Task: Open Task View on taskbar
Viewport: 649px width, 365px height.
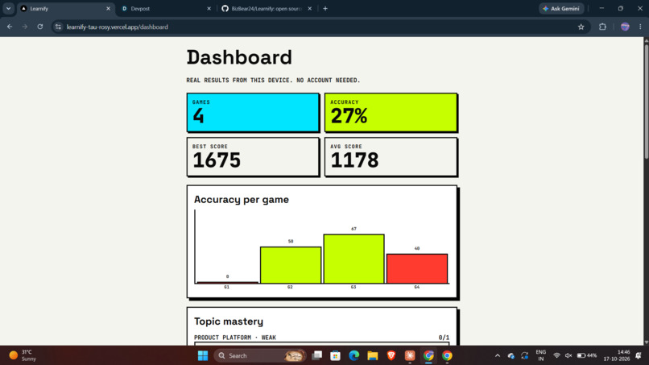Action: click(317, 355)
